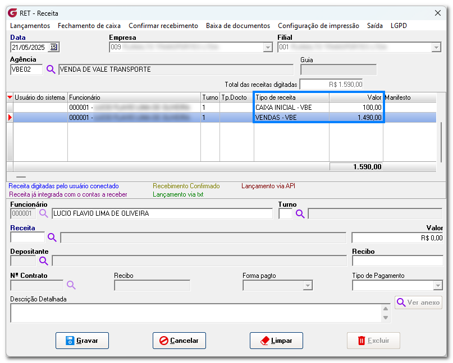The width and height of the screenshot is (453, 363).
Task: Expand the Filial dropdown
Action: (x=436, y=47)
